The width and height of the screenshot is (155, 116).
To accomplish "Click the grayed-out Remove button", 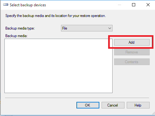I will click(x=132, y=52).
